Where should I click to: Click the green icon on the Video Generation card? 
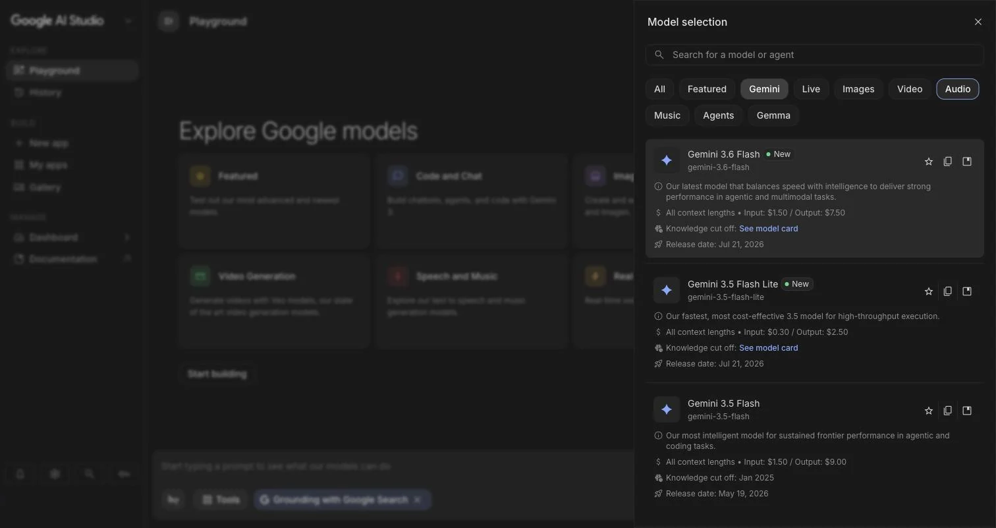tap(200, 276)
